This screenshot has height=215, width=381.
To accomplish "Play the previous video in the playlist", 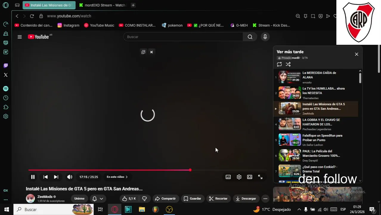I will (45, 177).
